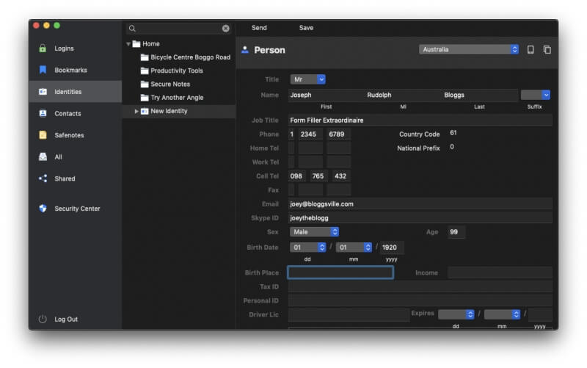Click the Shared nodes icon
The height and width of the screenshot is (368, 587).
pyautogui.click(x=43, y=178)
